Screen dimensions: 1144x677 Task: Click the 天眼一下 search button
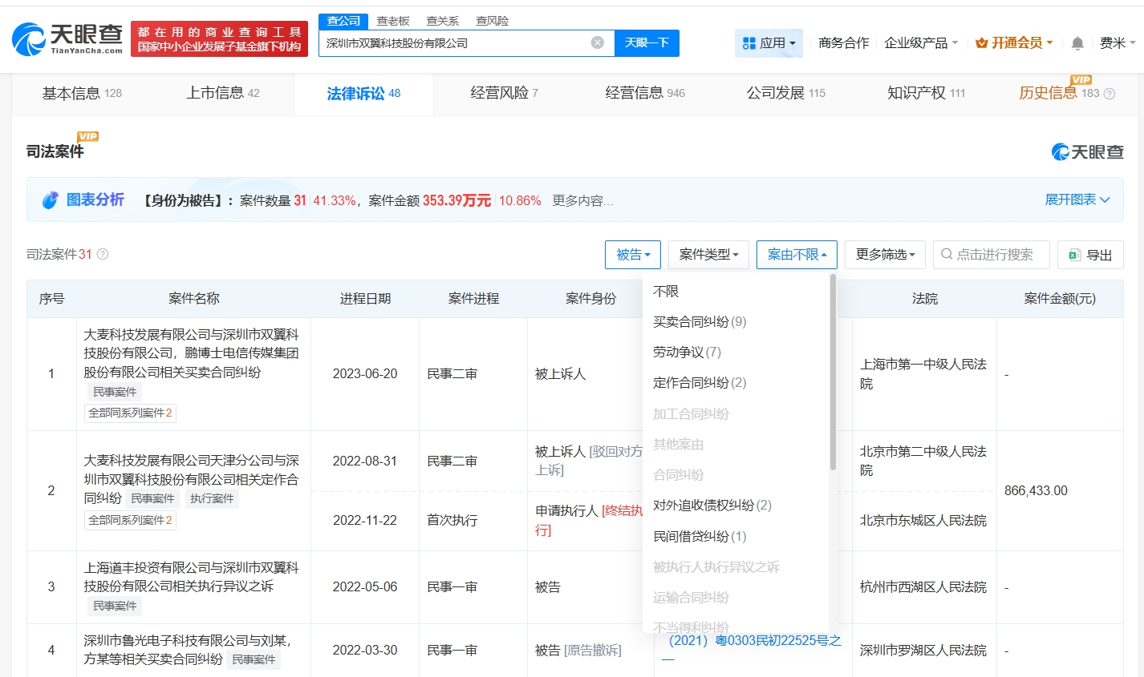647,43
